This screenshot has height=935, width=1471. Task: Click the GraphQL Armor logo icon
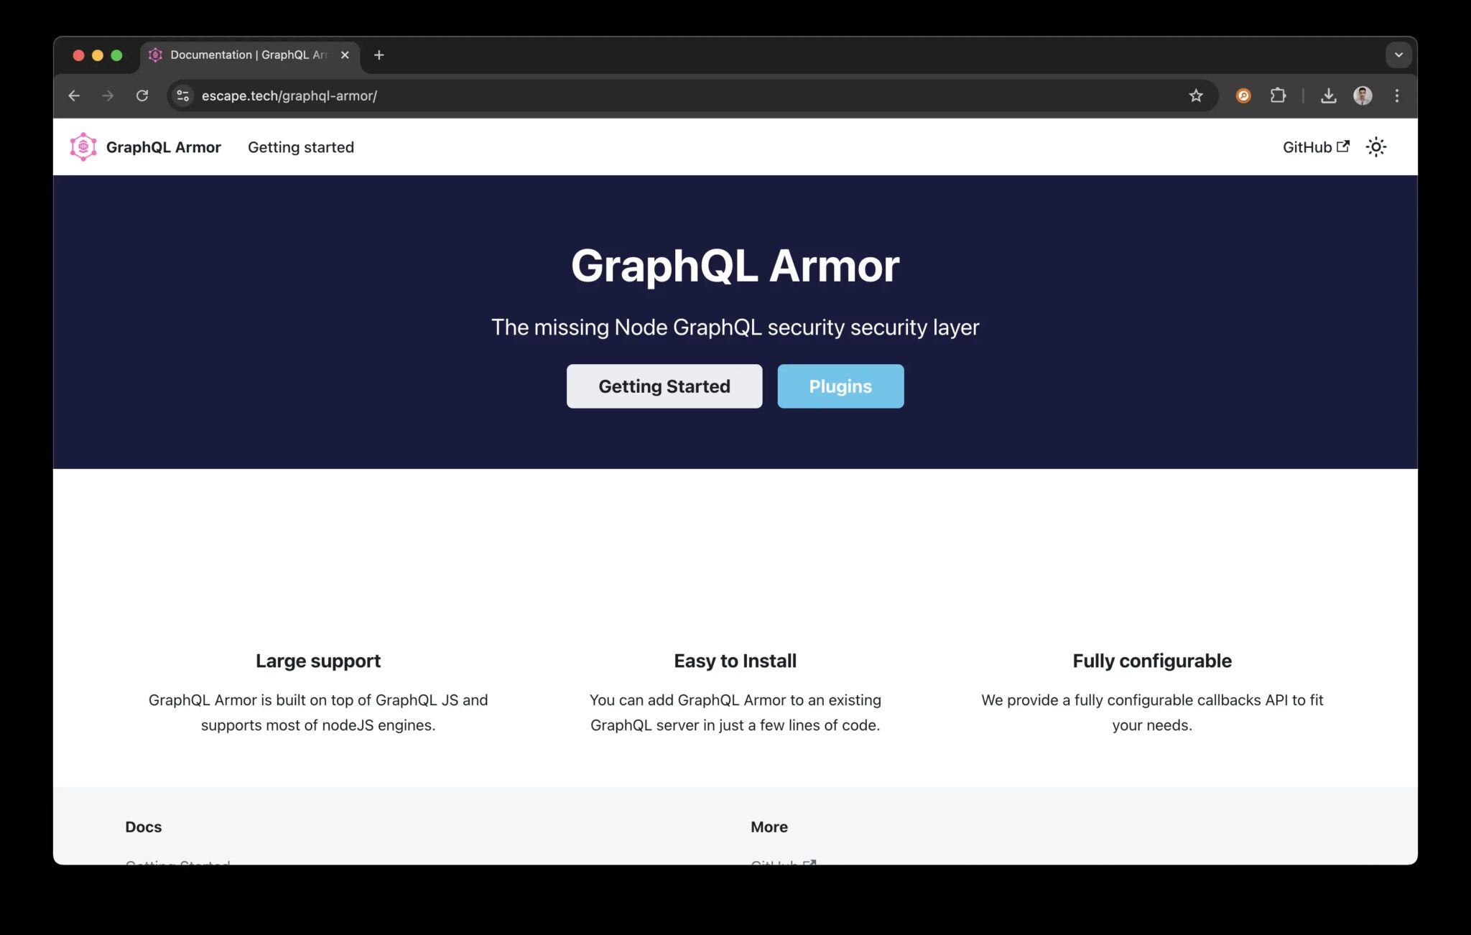click(83, 147)
